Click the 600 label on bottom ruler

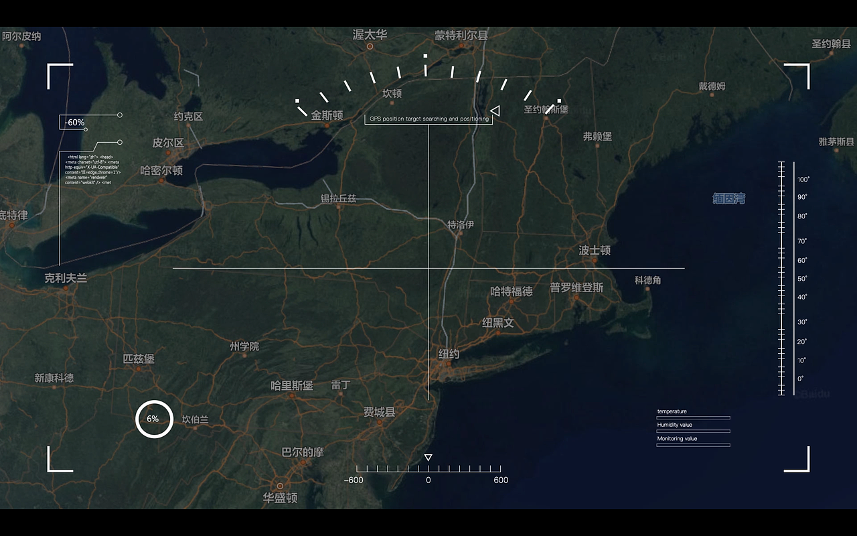pyautogui.click(x=501, y=480)
